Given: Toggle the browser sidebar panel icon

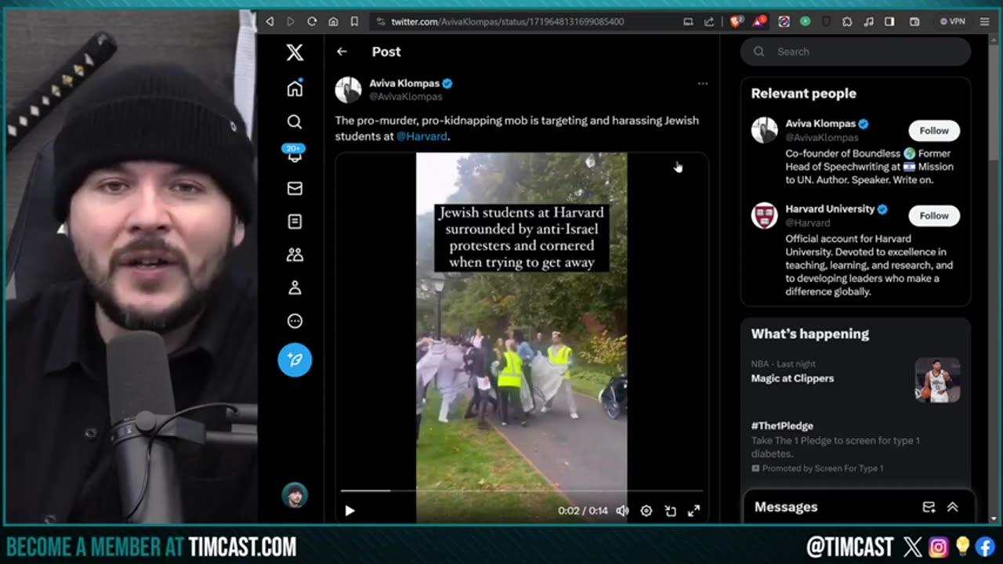Looking at the screenshot, I should (889, 22).
